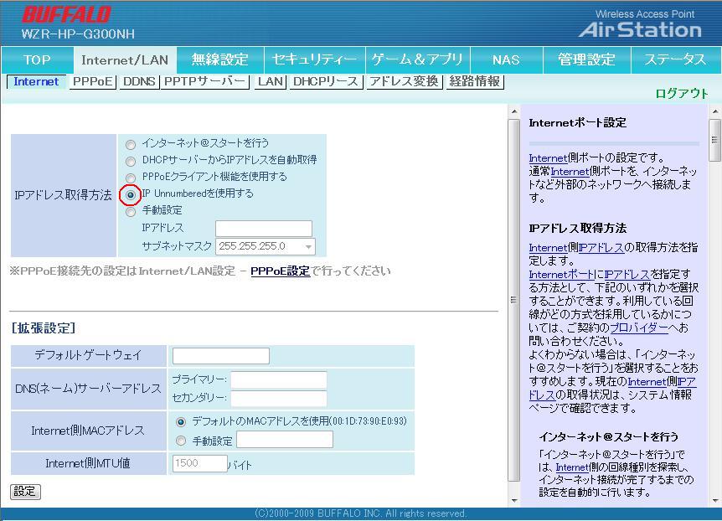Click the デフォルトゲートウェイ input field
This screenshot has width=722, height=521.
pyautogui.click(x=221, y=356)
